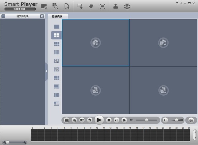The width and height of the screenshot is (198, 145).
Task: Click the playback speed 1X slider handle
Action: (147, 120)
